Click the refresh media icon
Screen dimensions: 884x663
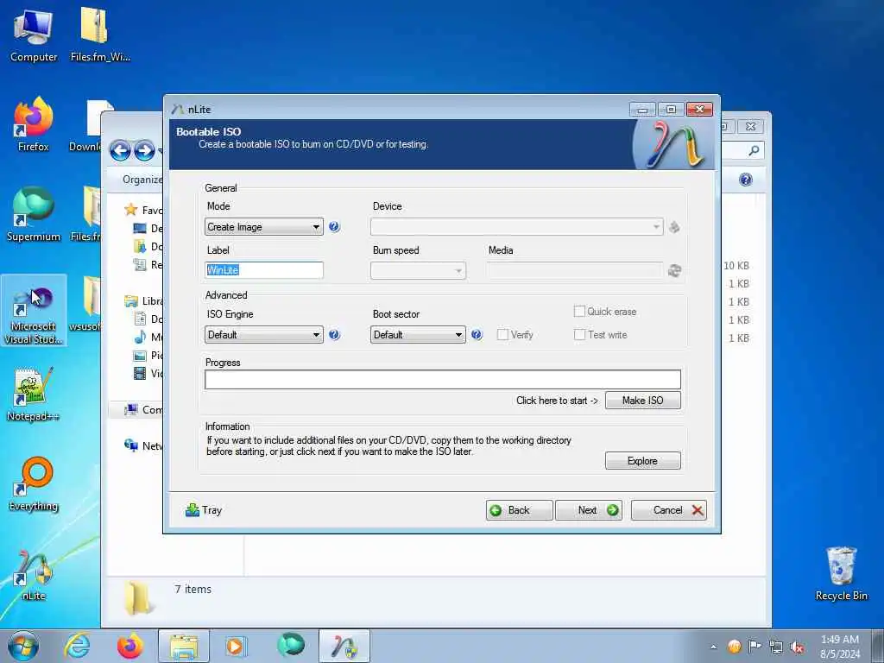pyautogui.click(x=674, y=270)
